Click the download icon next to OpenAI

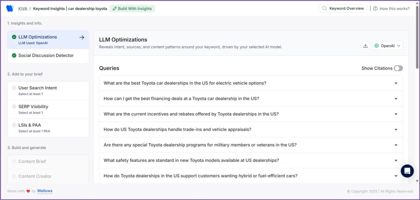pyautogui.click(x=365, y=46)
